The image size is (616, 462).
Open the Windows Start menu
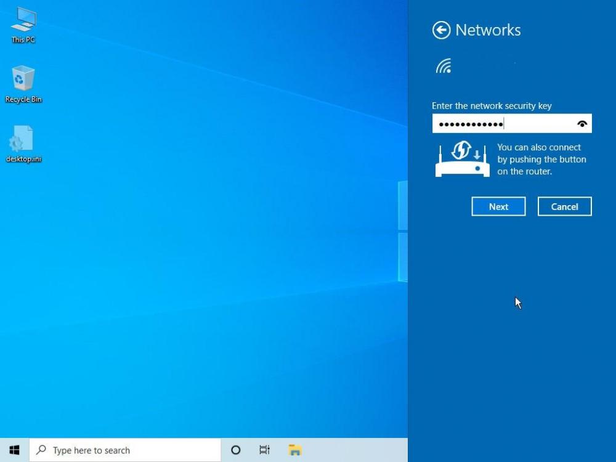pyautogui.click(x=14, y=450)
